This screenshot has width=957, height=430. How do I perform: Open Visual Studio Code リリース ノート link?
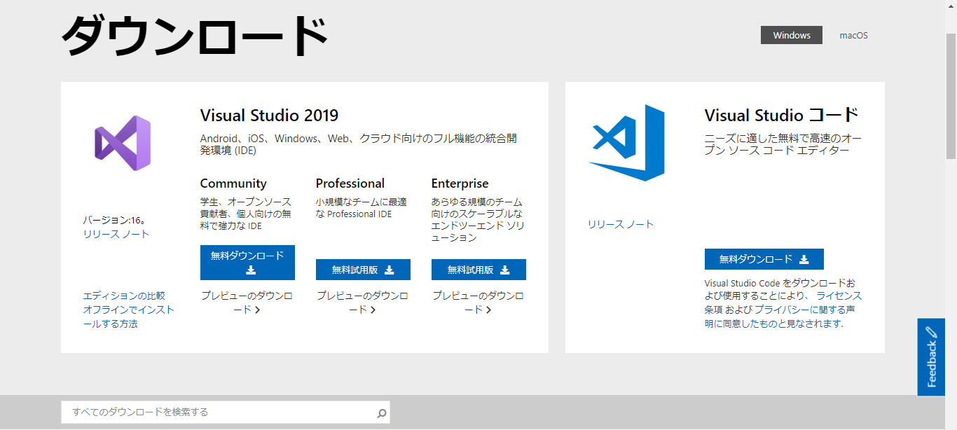(x=621, y=224)
